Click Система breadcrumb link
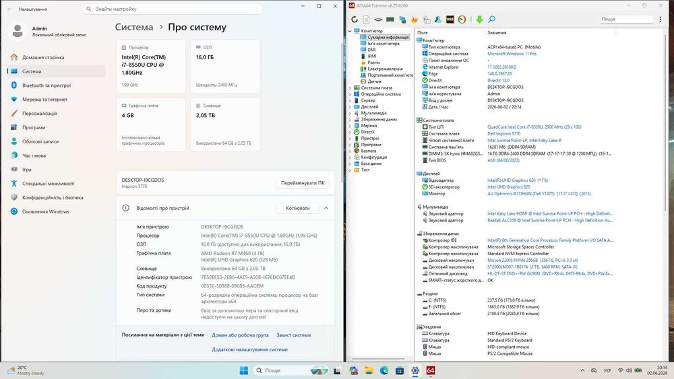 (x=134, y=27)
